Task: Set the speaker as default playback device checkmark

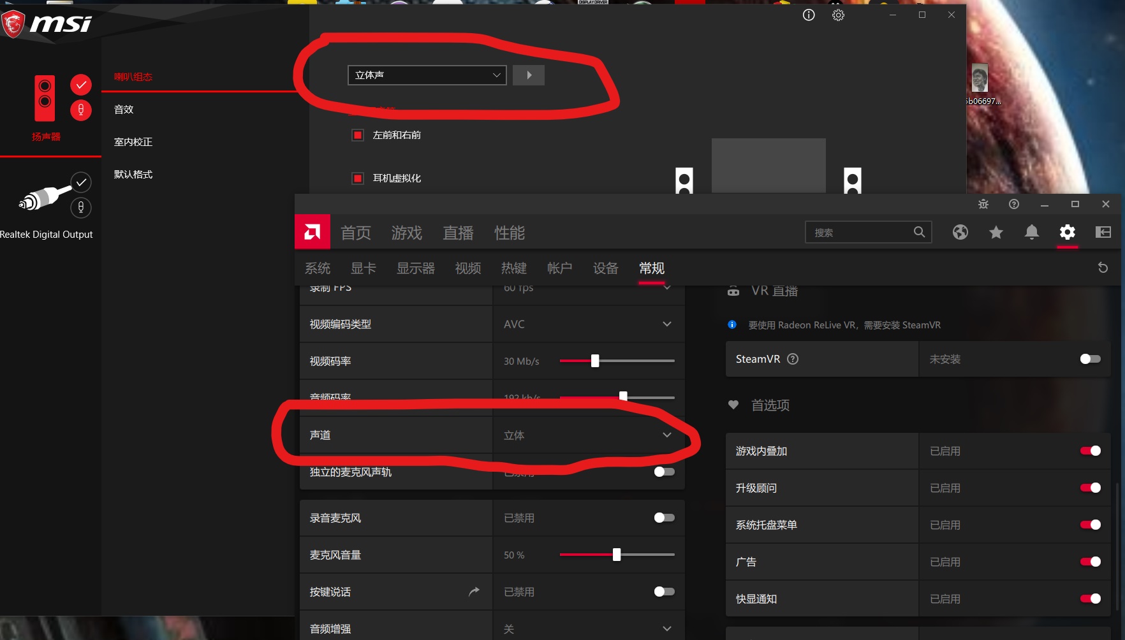Action: tap(81, 85)
